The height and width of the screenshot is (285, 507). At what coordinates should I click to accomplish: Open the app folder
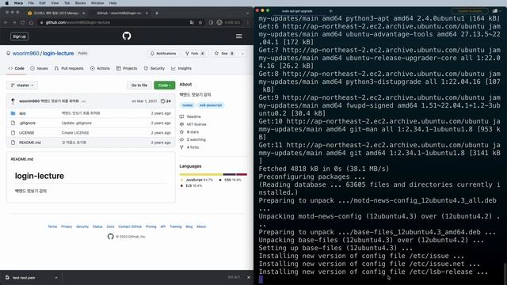(22, 113)
